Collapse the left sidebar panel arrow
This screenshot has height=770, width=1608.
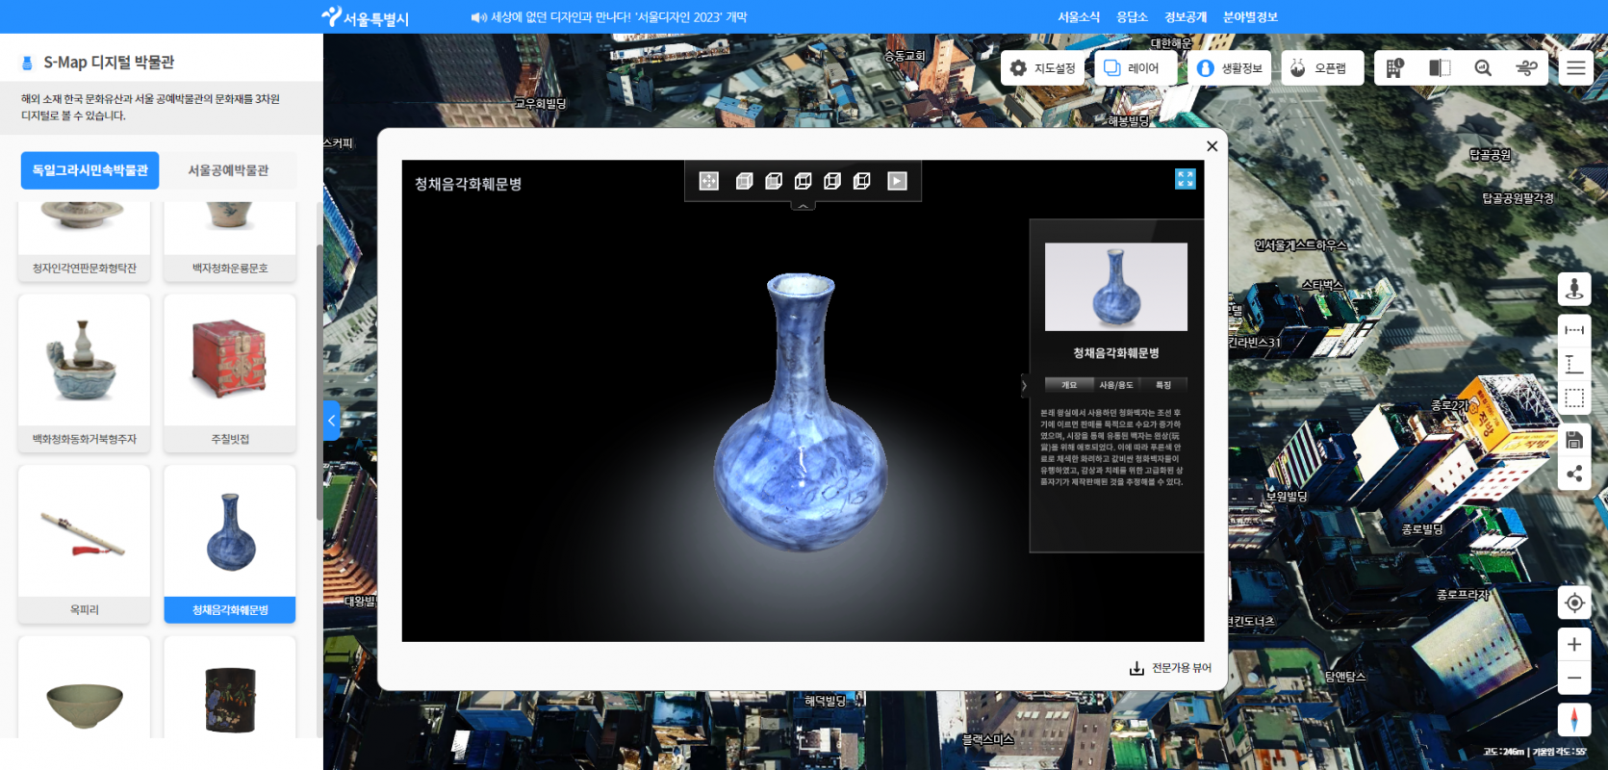click(x=332, y=421)
